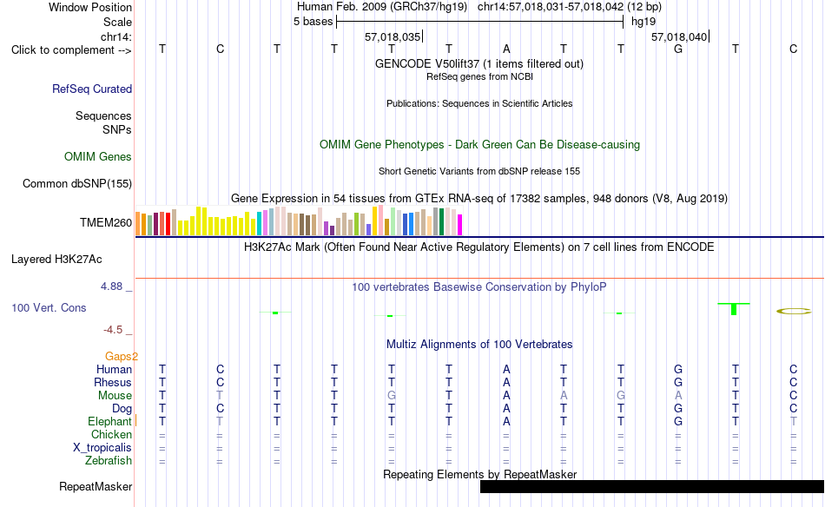Select the Mouse alignment row label
This screenshot has width=825, height=507.
[x=115, y=396]
